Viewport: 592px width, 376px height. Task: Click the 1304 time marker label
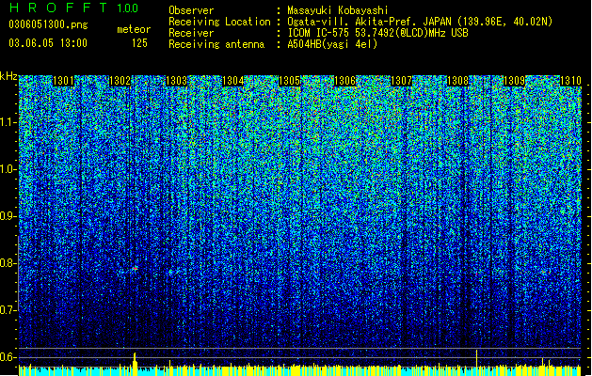point(233,81)
